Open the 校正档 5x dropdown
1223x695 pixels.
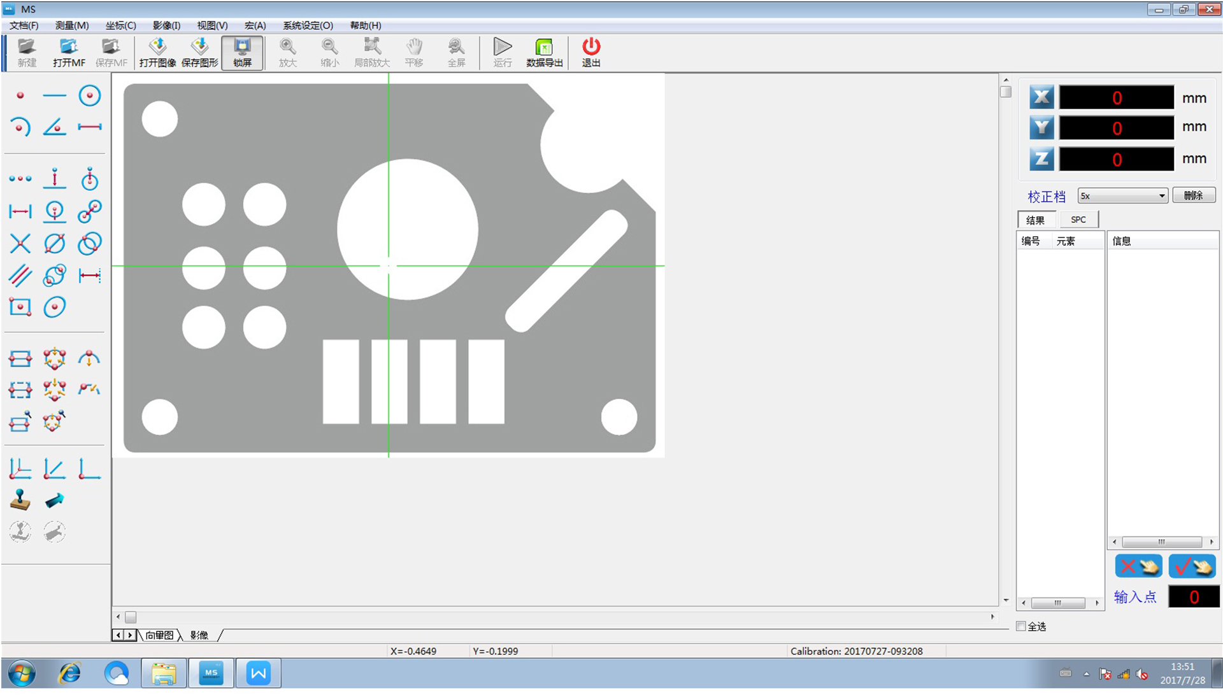[1122, 196]
